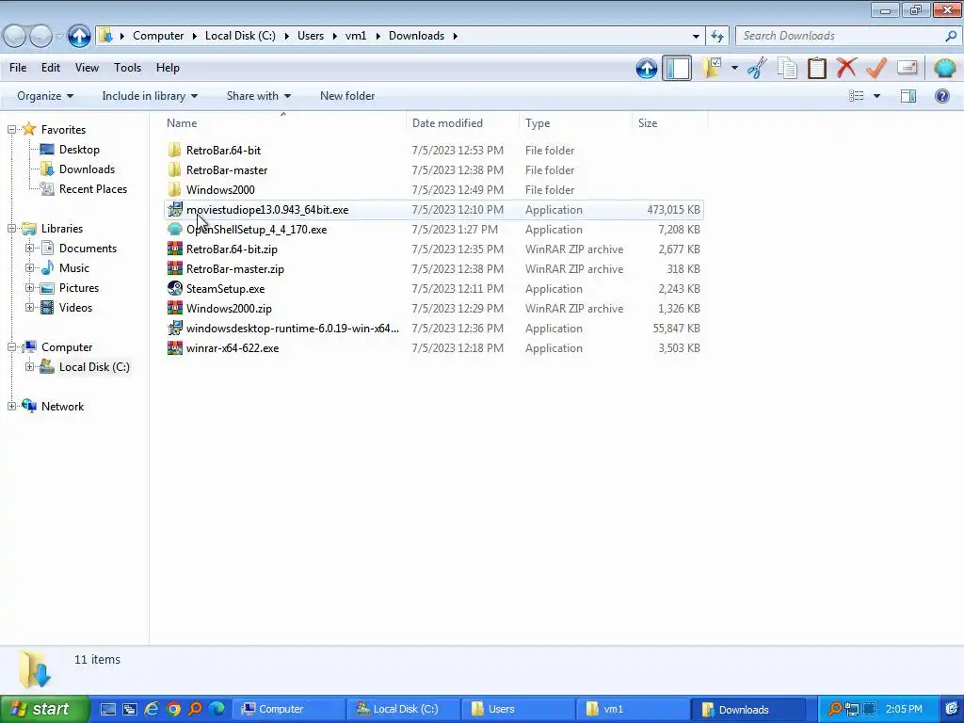Click the Change your view icon
This screenshot has height=723, width=964.
(857, 96)
